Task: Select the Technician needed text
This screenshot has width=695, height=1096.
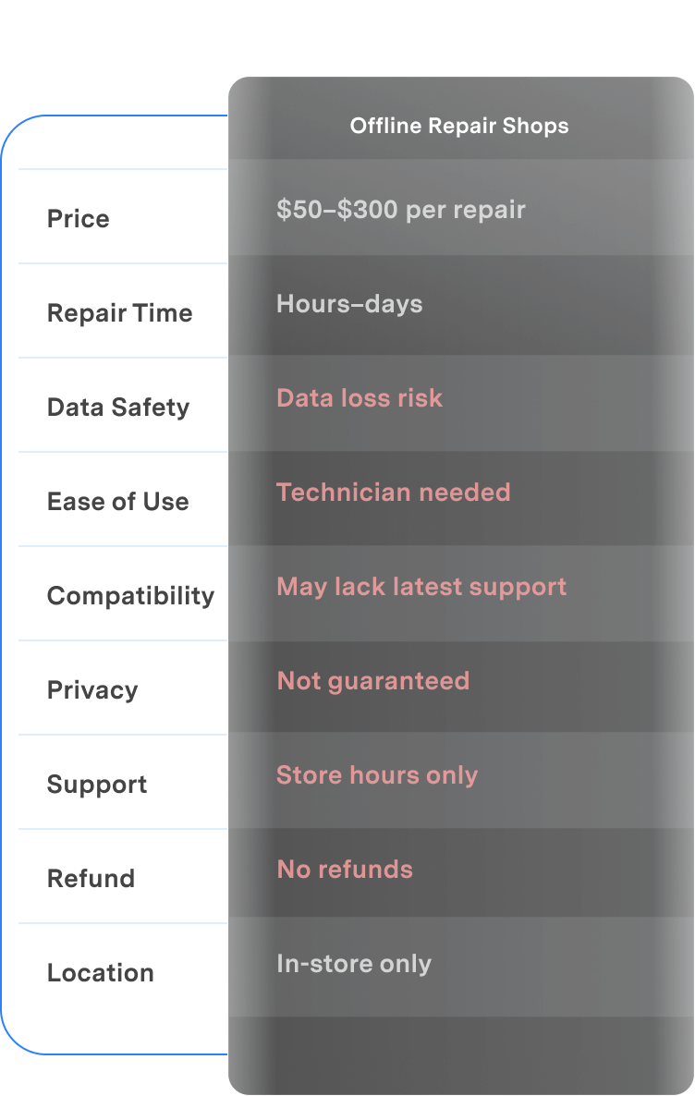Action: coord(394,492)
